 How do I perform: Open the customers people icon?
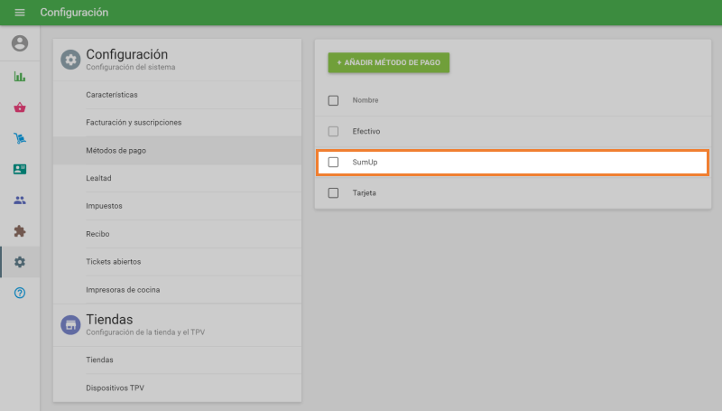click(20, 200)
